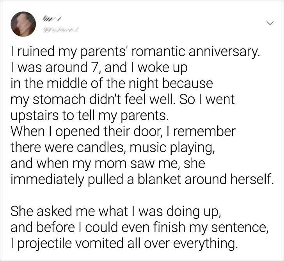Click the line starting 'my stomach didn't feel well'
The image size is (284, 261).
[x=122, y=99]
